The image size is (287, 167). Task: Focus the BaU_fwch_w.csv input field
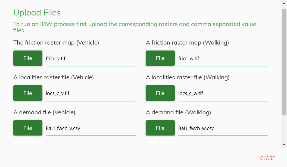click(x=223, y=128)
